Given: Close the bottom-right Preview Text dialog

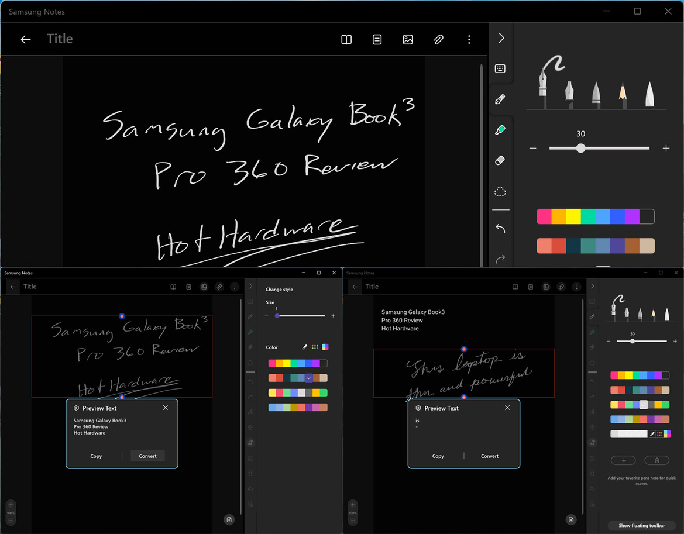Looking at the screenshot, I should (507, 408).
